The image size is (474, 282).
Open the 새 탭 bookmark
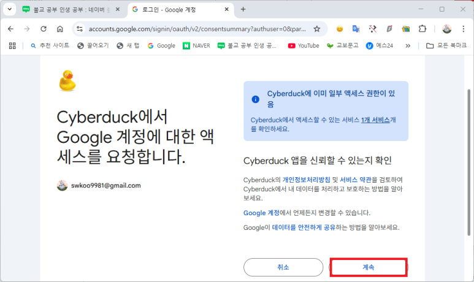pyautogui.click(x=128, y=45)
